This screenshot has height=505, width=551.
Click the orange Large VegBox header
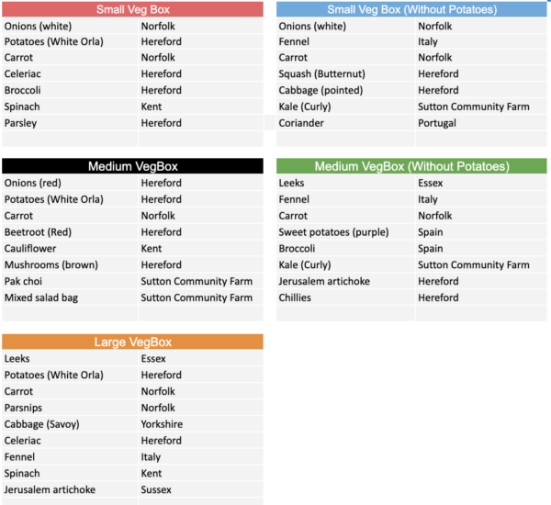pos(132,342)
